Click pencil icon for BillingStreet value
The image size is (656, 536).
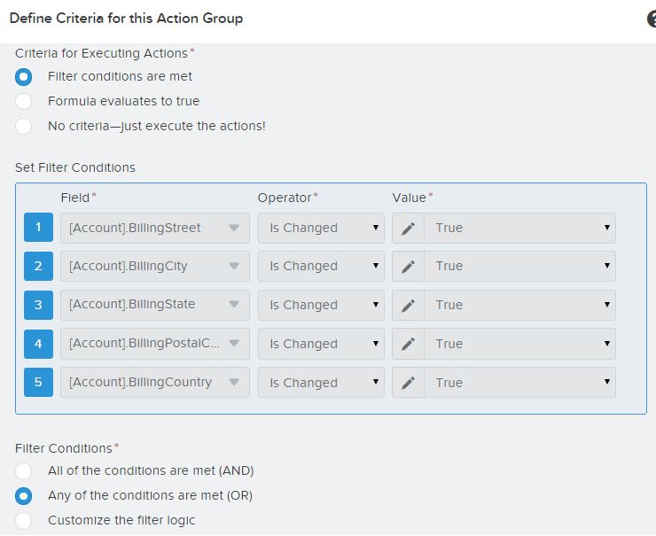(x=408, y=228)
